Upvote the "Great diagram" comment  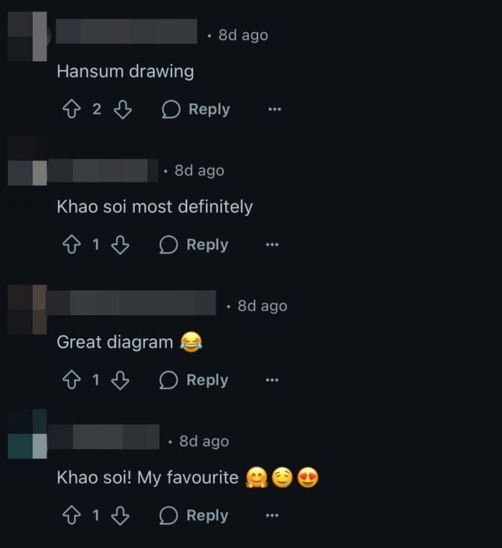(72, 380)
